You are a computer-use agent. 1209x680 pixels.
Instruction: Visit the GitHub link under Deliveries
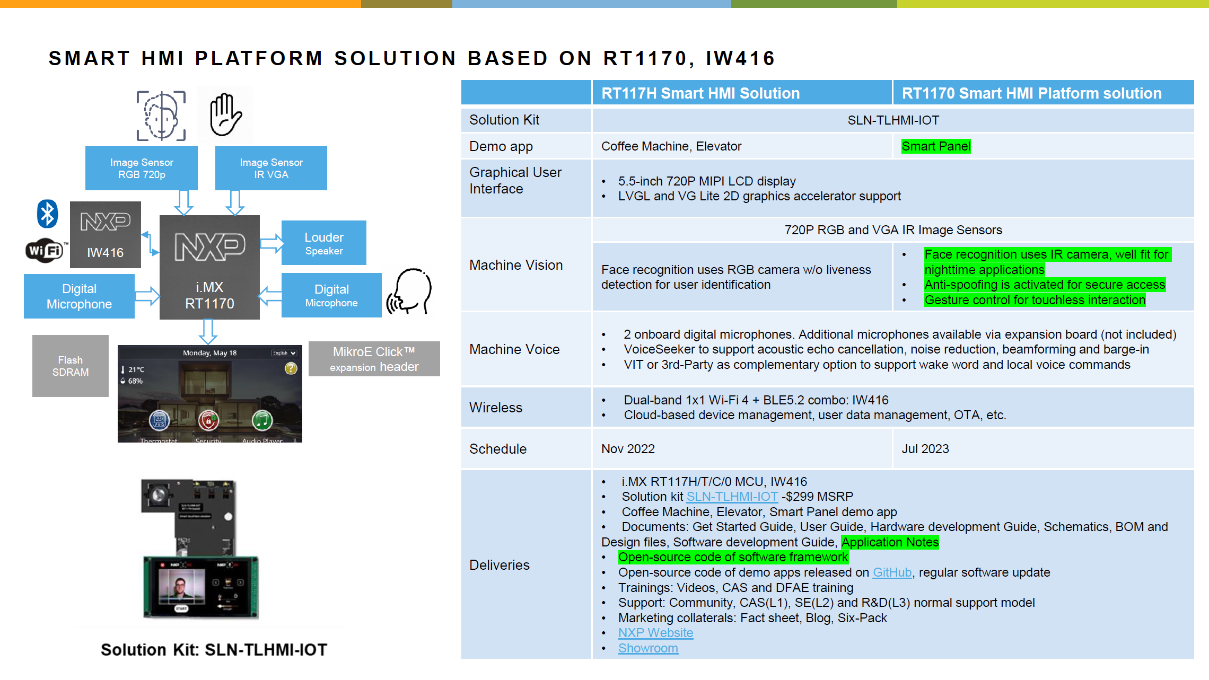pos(891,572)
